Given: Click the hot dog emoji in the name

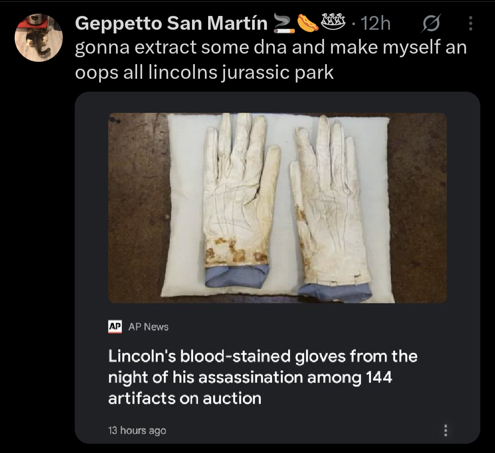Looking at the screenshot, I should click(x=308, y=24).
